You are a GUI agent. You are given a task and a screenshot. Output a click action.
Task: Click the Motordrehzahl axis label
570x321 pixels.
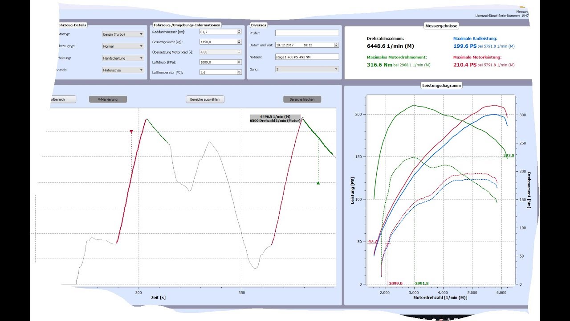click(440, 297)
